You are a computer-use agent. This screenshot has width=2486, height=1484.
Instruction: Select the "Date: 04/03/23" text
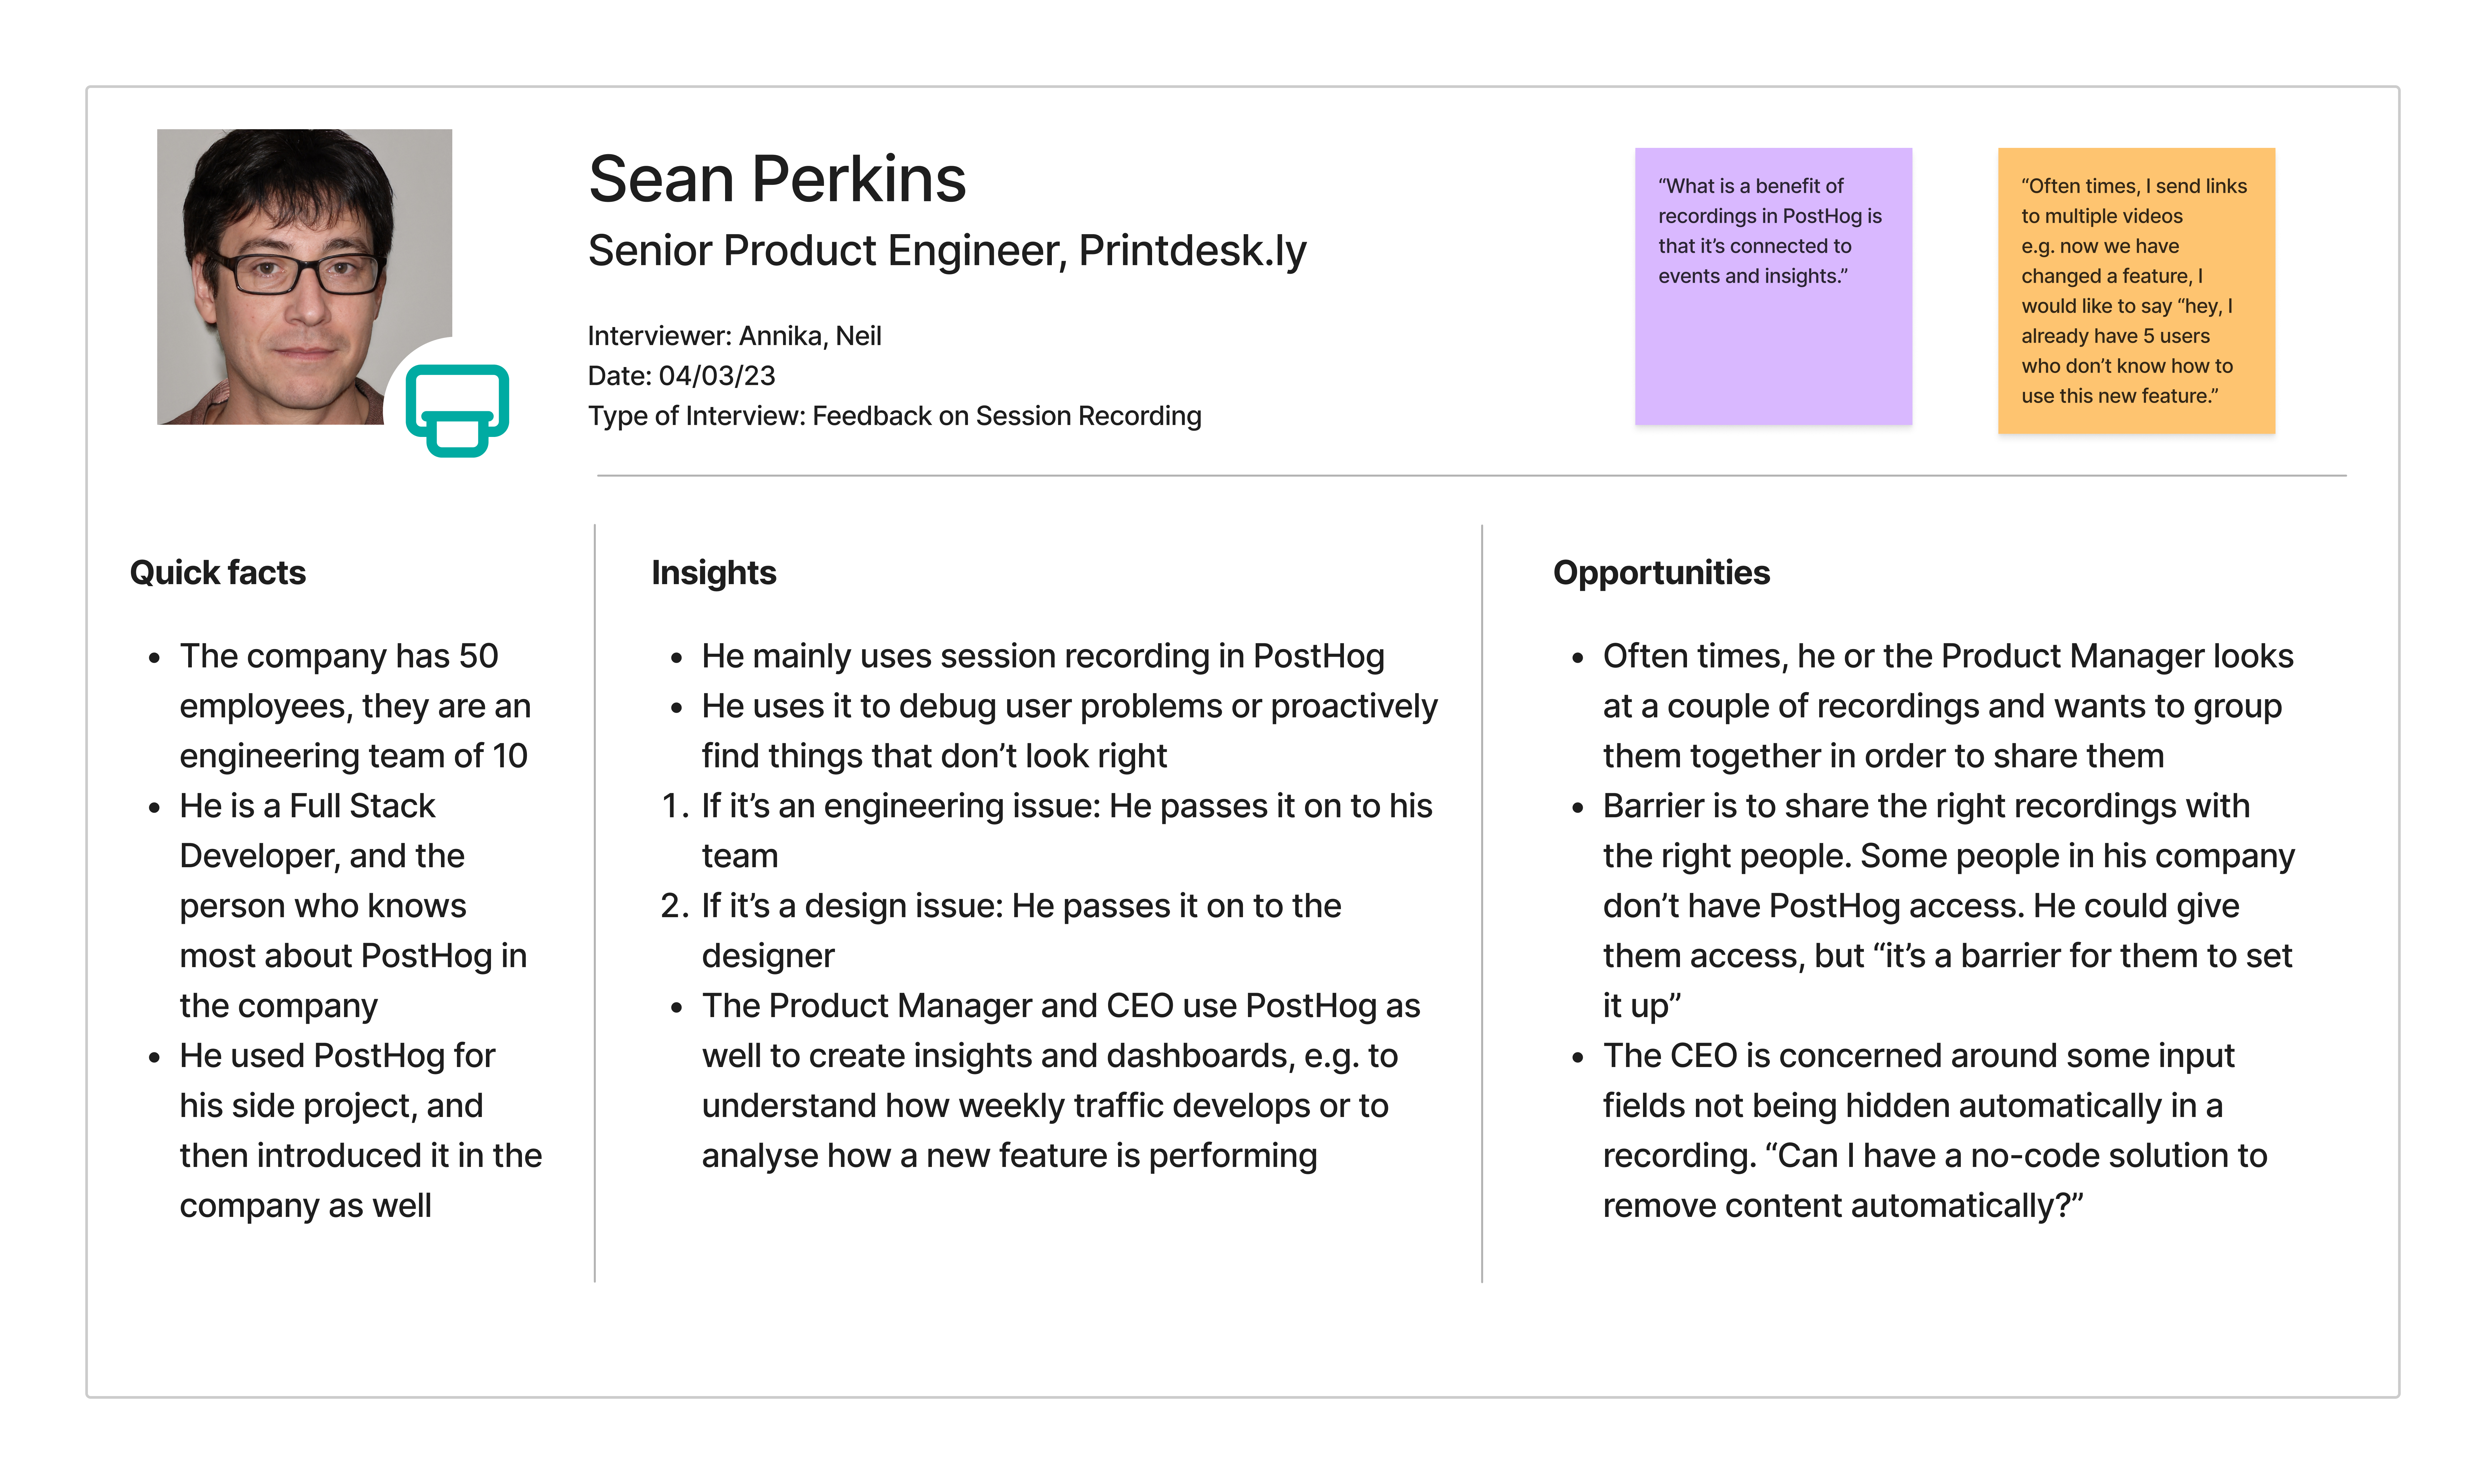point(681,376)
